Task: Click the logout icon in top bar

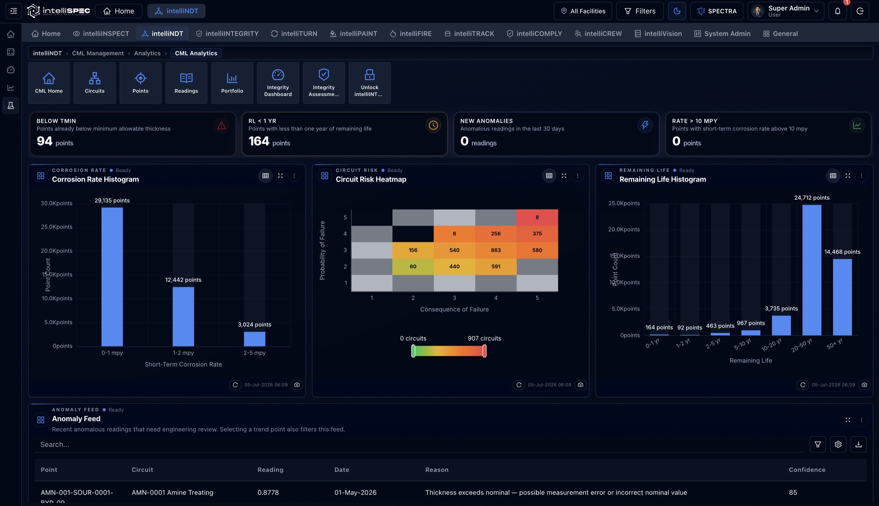Action: coord(860,11)
